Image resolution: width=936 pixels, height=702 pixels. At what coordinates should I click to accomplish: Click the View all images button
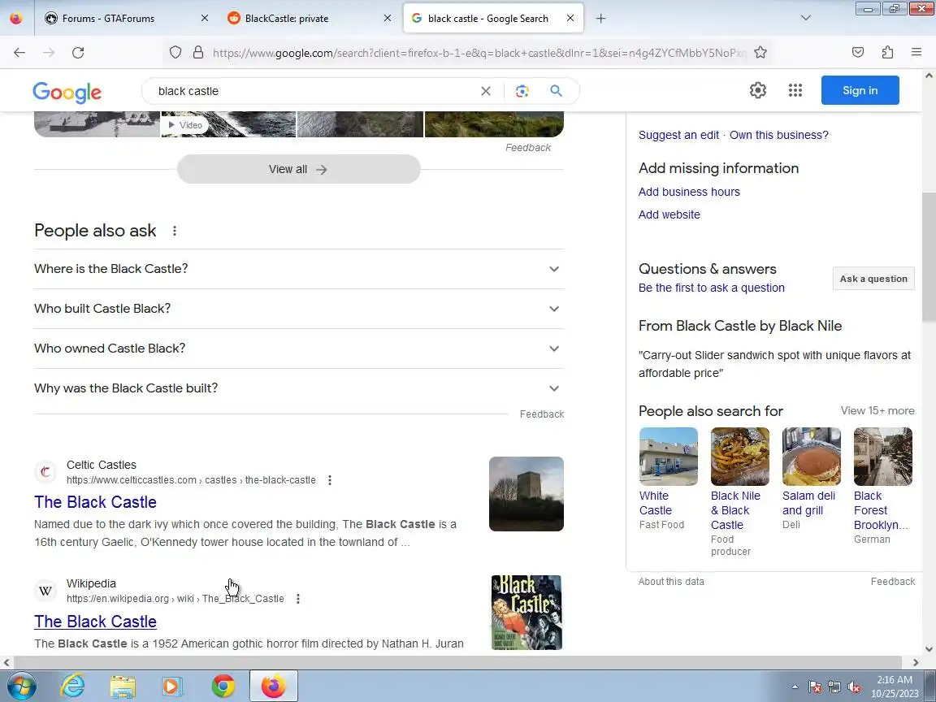click(x=298, y=170)
